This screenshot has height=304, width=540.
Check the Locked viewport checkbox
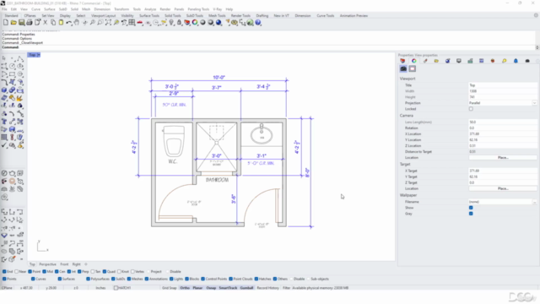click(471, 109)
